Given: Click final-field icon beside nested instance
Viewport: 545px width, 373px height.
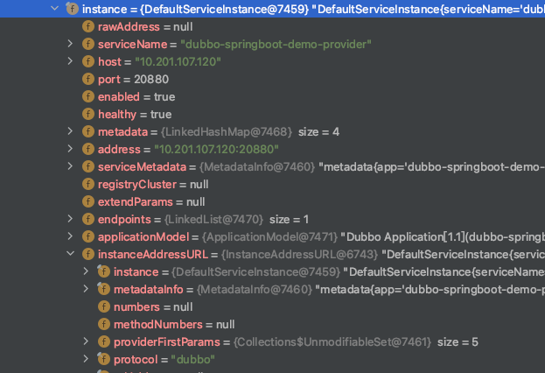Looking at the screenshot, I should (x=103, y=271).
